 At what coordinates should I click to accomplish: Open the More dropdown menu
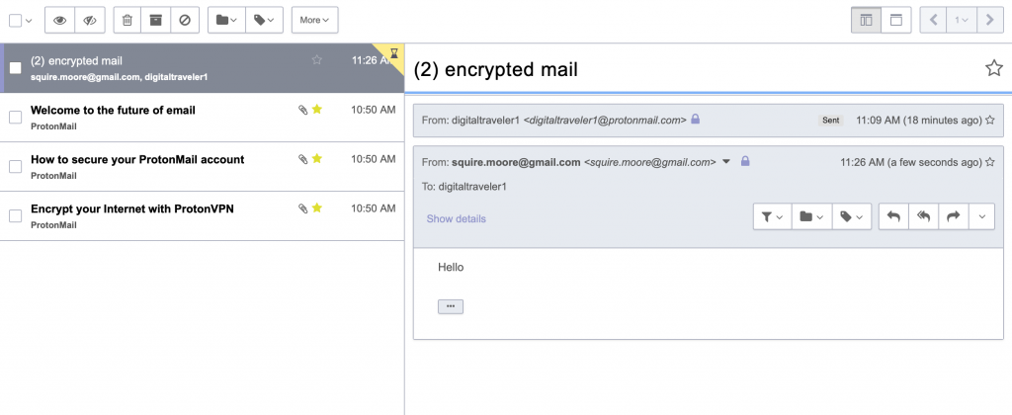[314, 20]
